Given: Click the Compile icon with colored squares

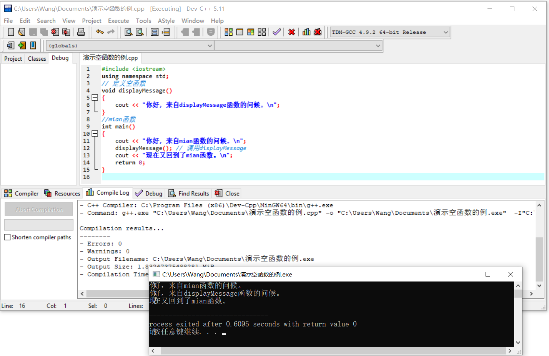Looking at the screenshot, I should tap(229, 32).
